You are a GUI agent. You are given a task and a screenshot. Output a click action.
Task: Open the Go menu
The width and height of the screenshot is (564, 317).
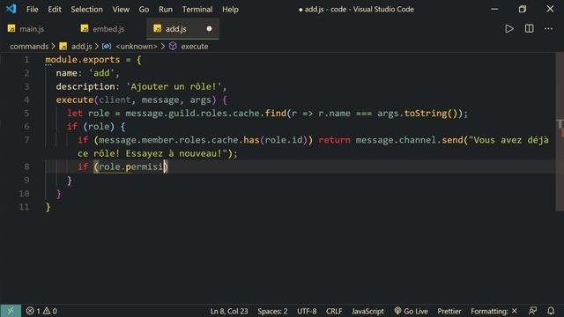tap(144, 10)
